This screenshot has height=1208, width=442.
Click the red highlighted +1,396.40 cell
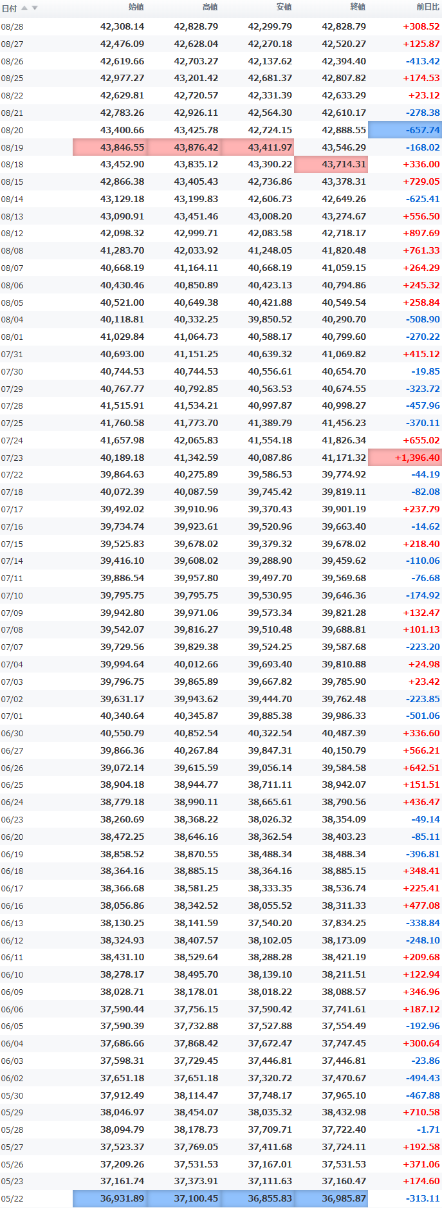click(x=405, y=458)
